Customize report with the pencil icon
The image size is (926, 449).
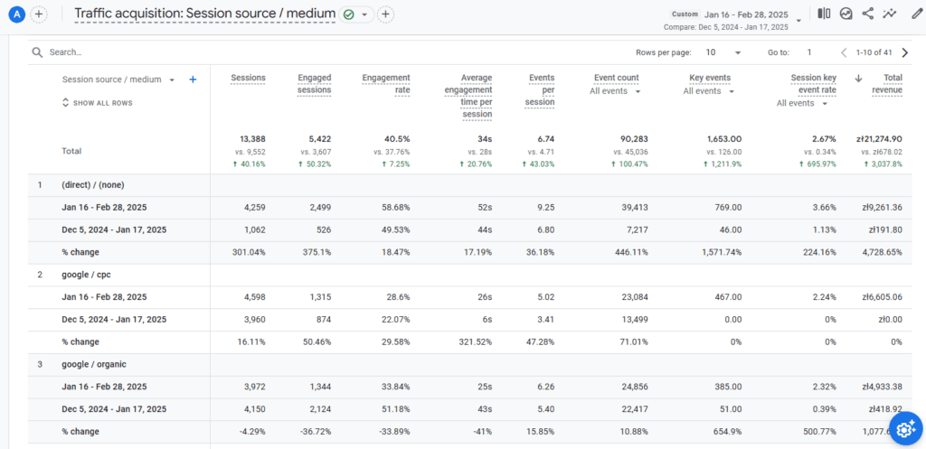916,14
